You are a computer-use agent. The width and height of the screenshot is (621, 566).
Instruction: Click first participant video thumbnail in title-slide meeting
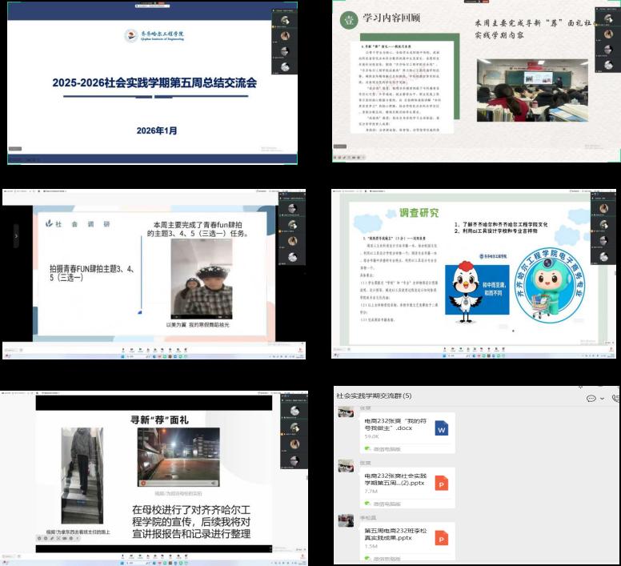coord(283,20)
